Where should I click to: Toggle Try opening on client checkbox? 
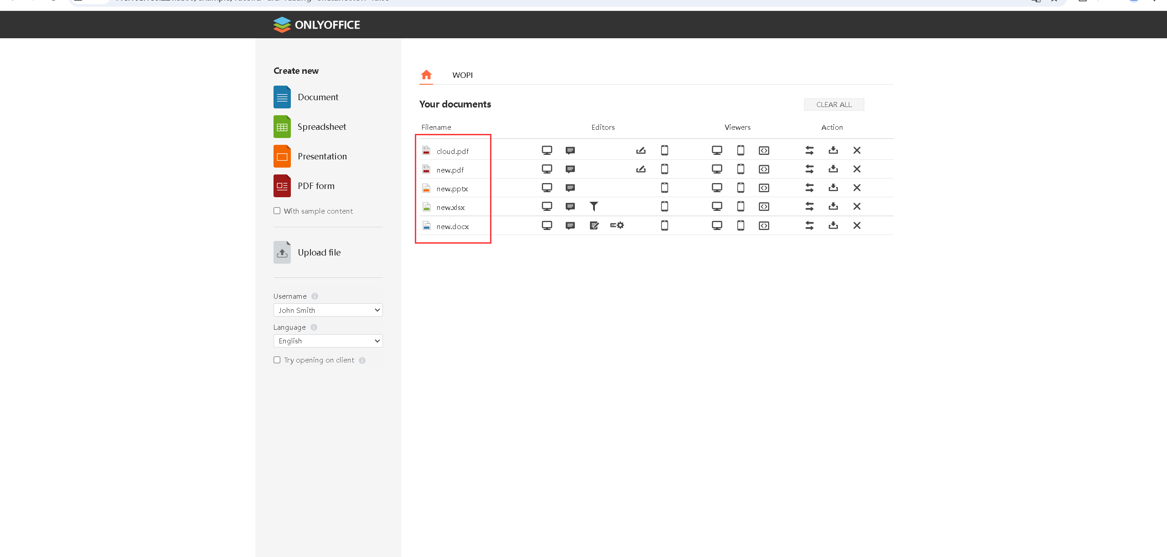pyautogui.click(x=277, y=360)
